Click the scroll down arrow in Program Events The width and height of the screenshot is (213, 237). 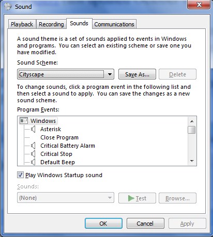click(x=192, y=161)
